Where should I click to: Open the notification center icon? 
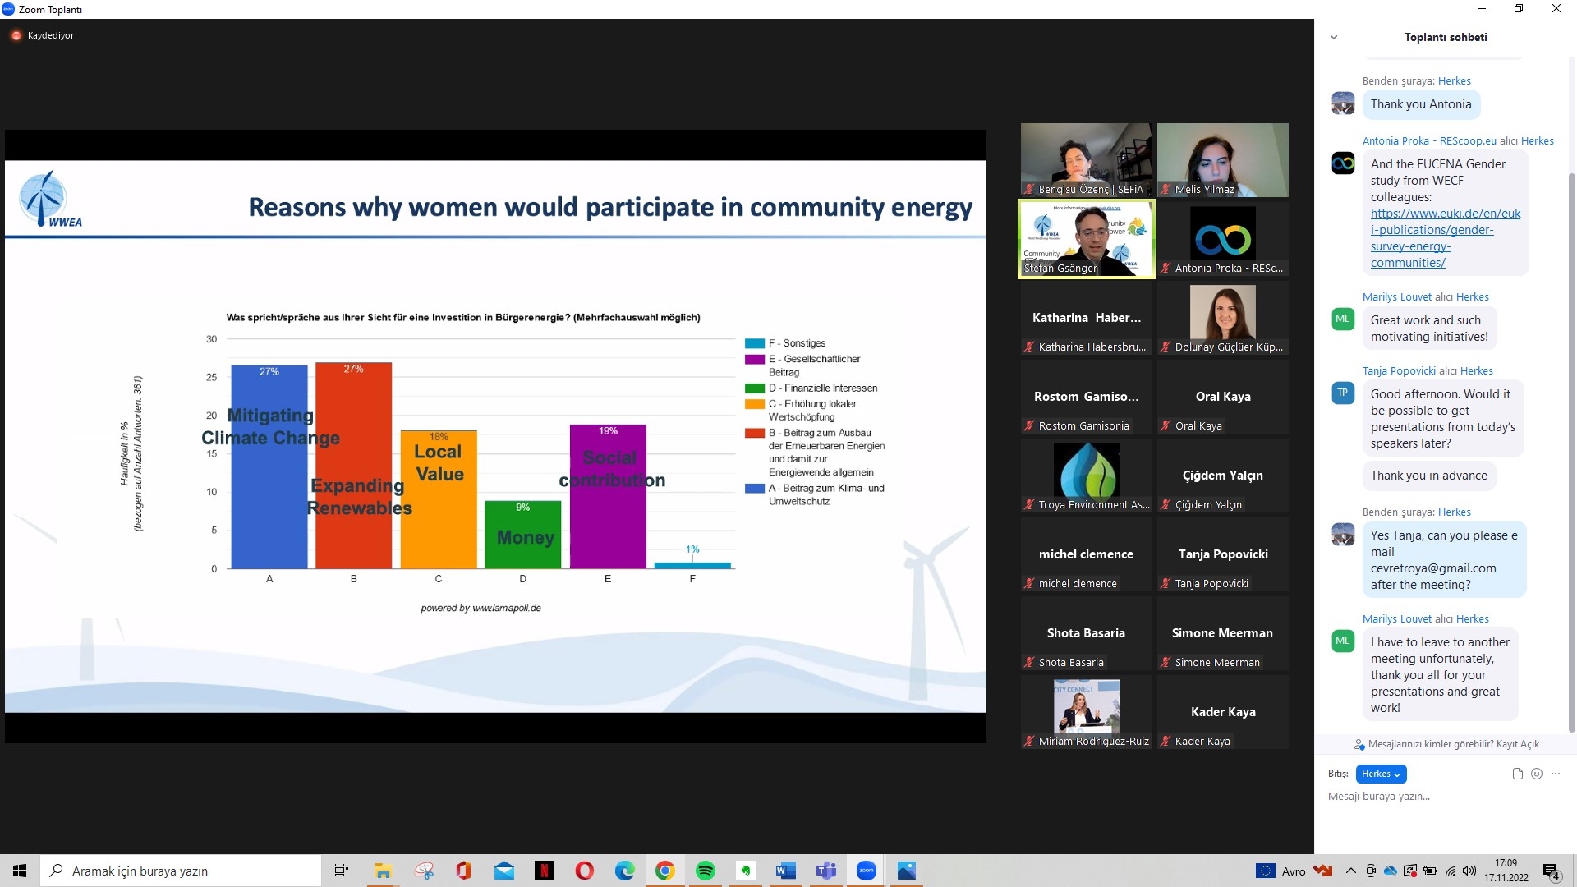[x=1552, y=871]
